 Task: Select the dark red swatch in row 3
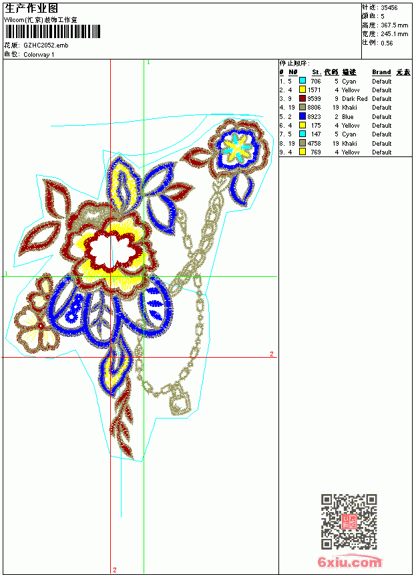pyautogui.click(x=302, y=98)
